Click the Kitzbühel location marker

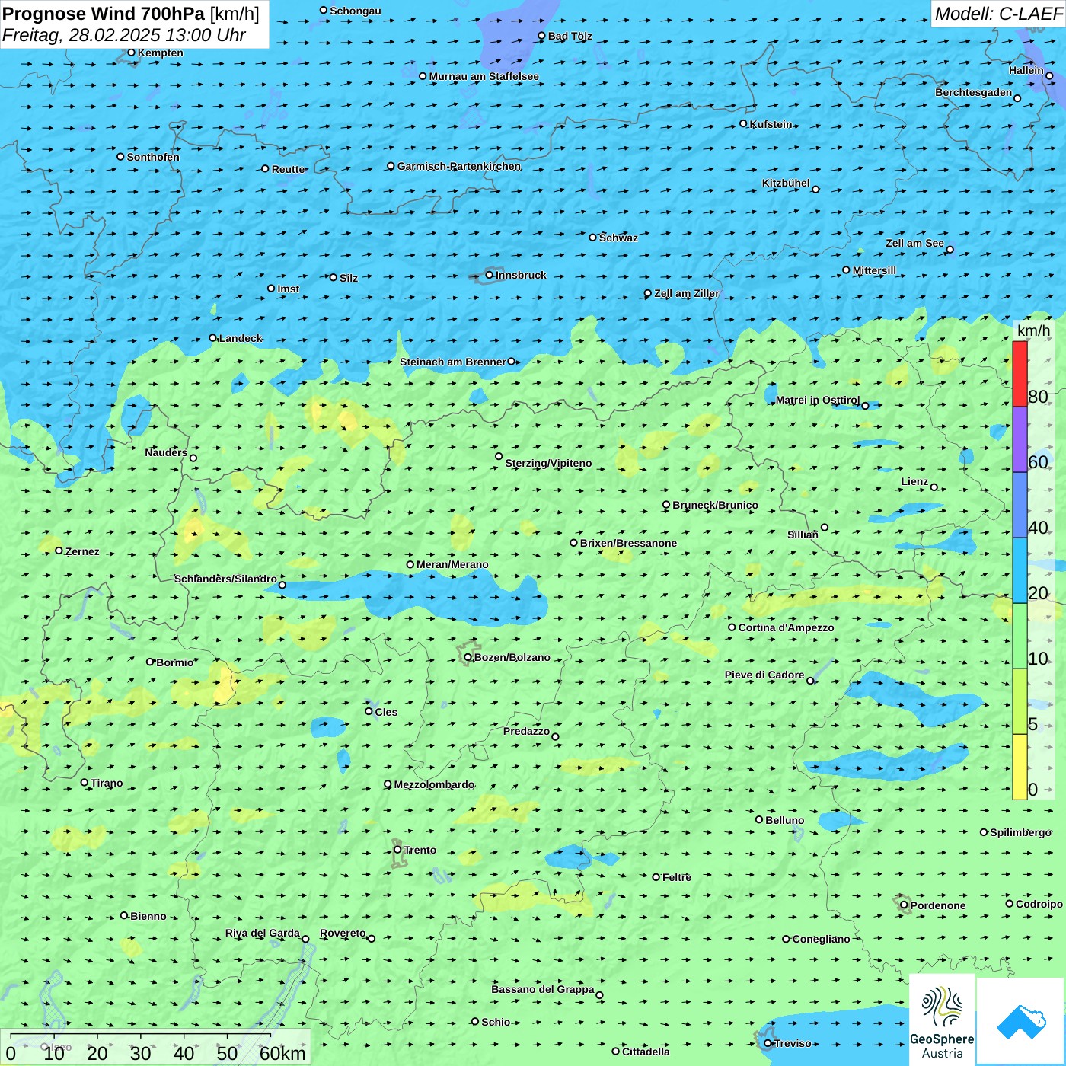[x=815, y=189]
